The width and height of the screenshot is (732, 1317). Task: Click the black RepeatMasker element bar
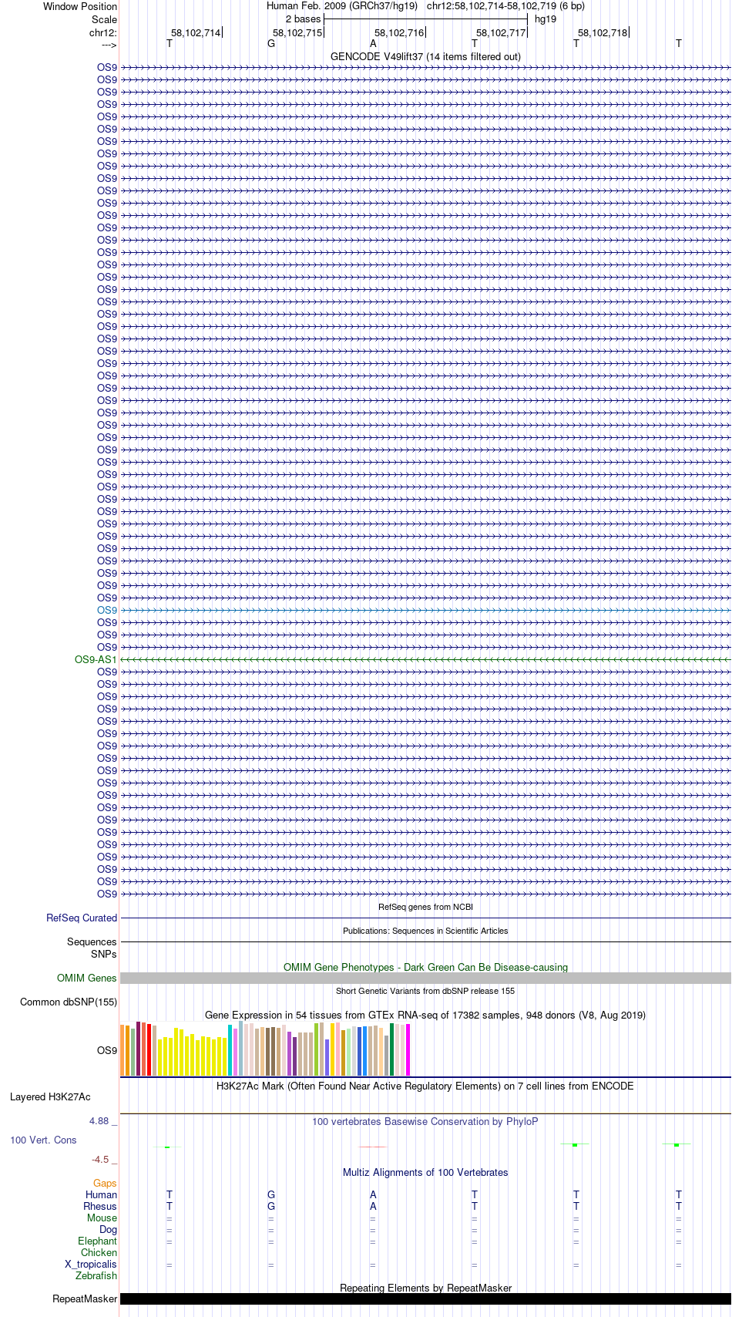click(425, 1298)
